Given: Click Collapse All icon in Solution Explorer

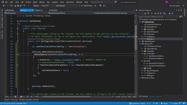Looking at the screenshot, I should coord(158,13).
